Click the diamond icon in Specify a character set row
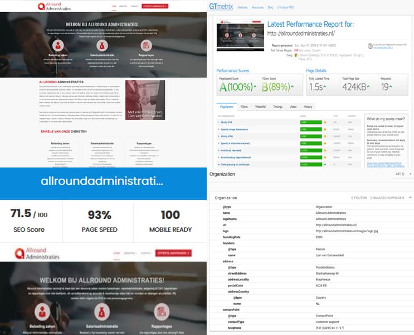Screen dimensions: 414x335 pyautogui.click(x=325, y=143)
